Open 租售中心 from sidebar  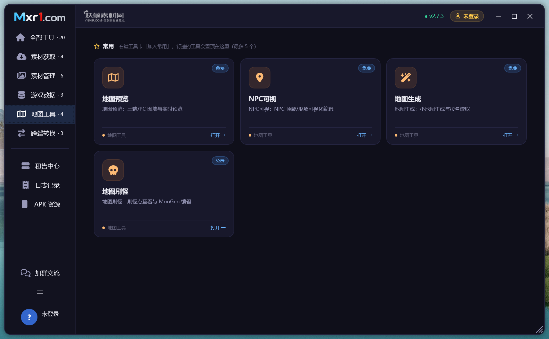coord(40,166)
